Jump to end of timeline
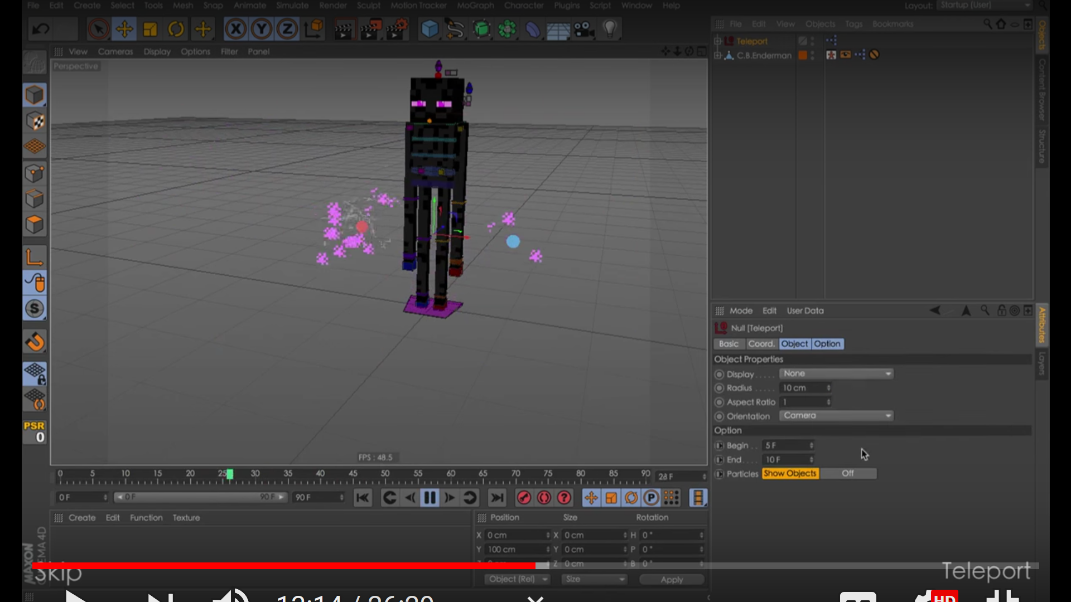The height and width of the screenshot is (602, 1071). (x=497, y=498)
